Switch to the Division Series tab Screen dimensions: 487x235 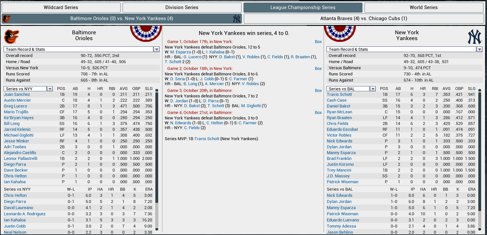(x=182, y=7)
